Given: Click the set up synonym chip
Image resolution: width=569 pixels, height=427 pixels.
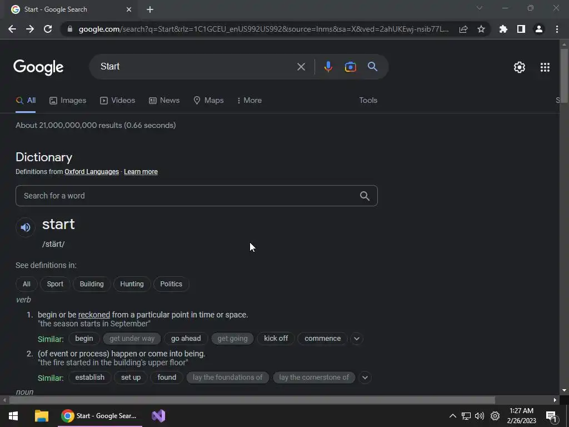Looking at the screenshot, I should 131,378.
